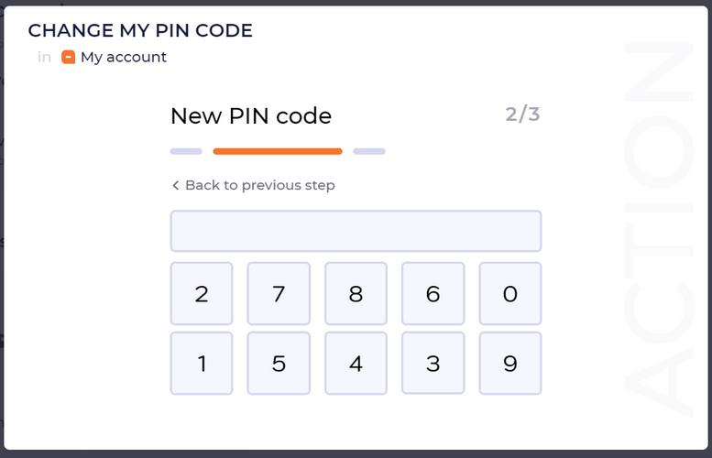Click the orange active progress segment
This screenshot has height=458, width=712.
click(278, 151)
